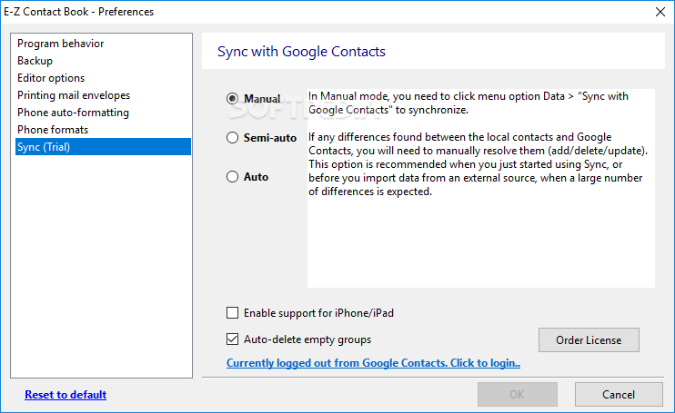Image resolution: width=675 pixels, height=413 pixels.
Task: Select Printing mail envelopes category
Action: click(x=103, y=95)
